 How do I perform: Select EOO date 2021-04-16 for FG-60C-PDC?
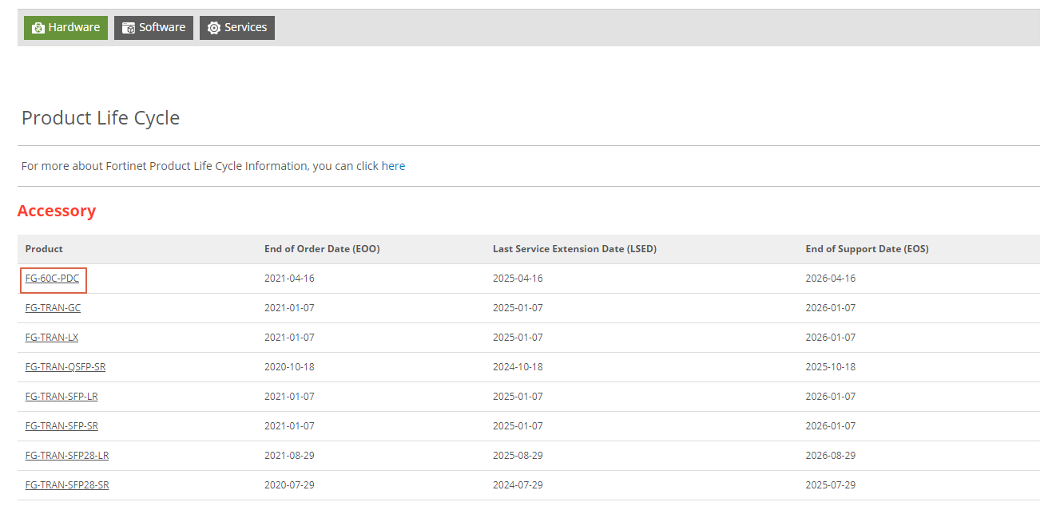coord(289,279)
